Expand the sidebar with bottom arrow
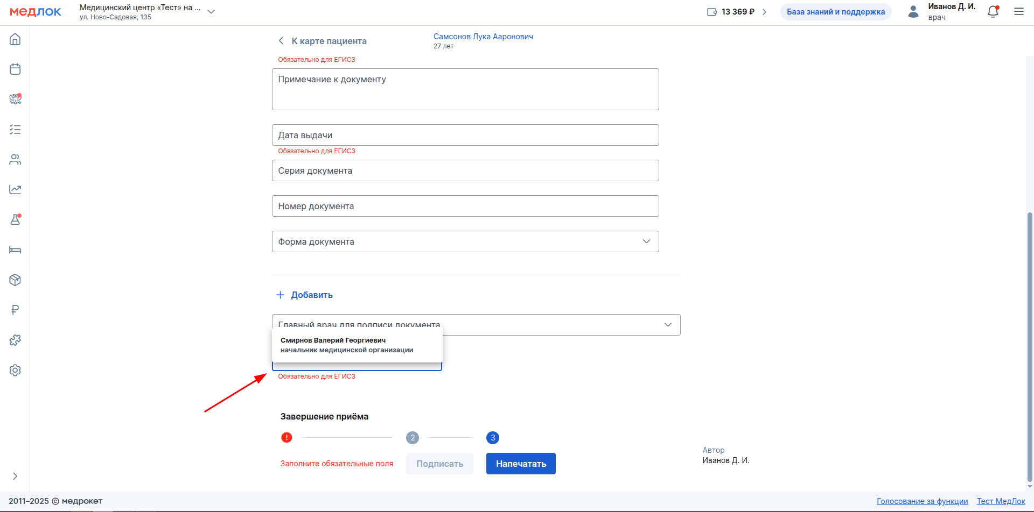 [x=15, y=476]
